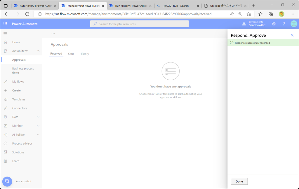
Task: Collapse the Action items chevron
Action: coord(38,51)
